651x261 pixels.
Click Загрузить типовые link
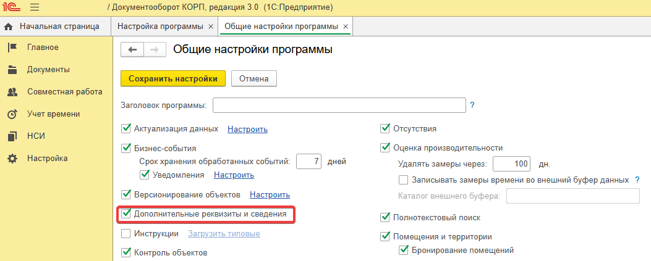pyautogui.click(x=224, y=234)
